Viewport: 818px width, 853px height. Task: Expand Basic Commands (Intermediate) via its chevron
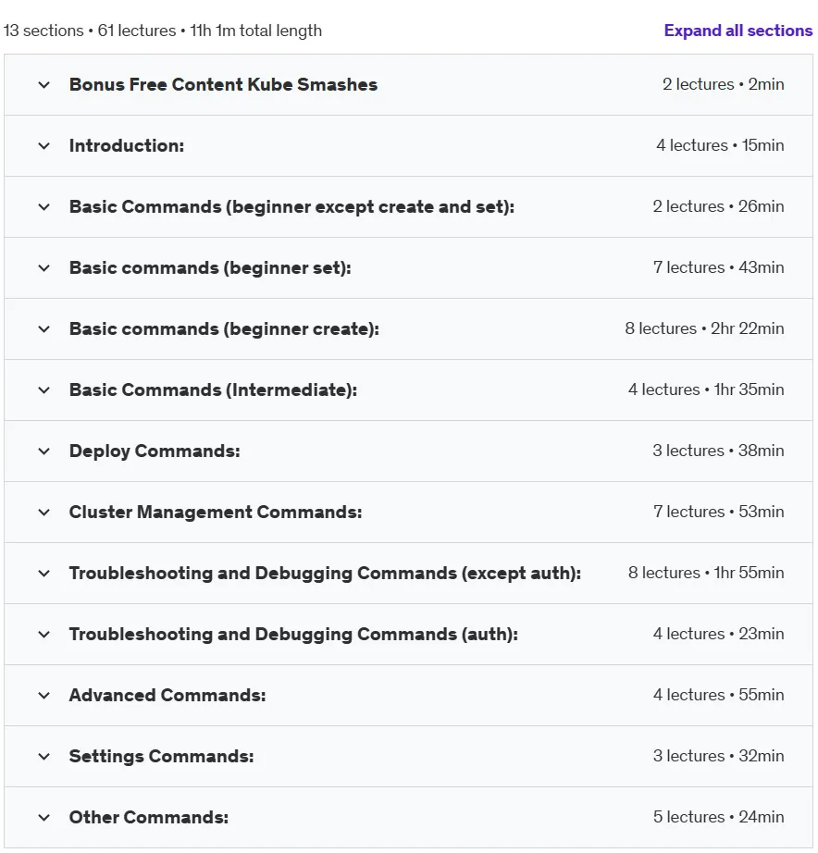pyautogui.click(x=44, y=390)
